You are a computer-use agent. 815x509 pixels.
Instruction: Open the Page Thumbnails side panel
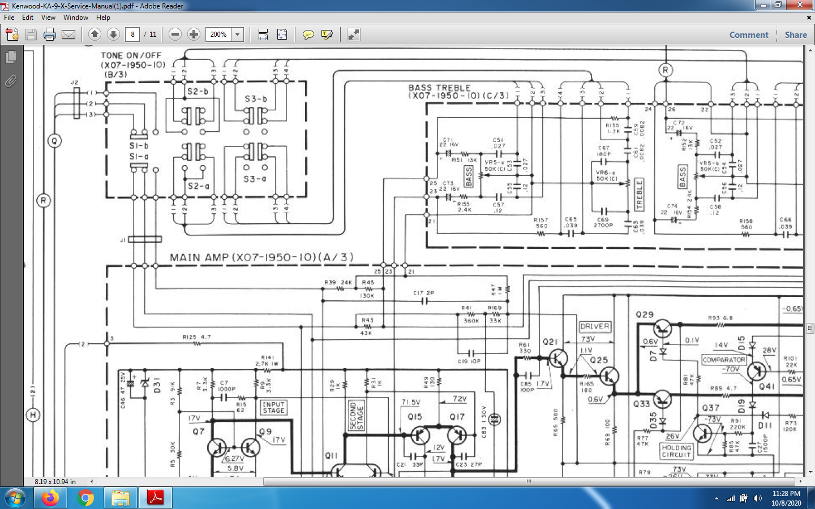point(11,57)
